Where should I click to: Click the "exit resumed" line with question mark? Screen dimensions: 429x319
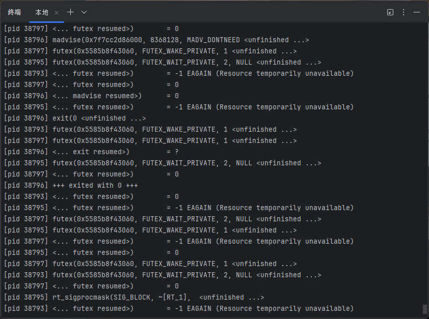coord(115,152)
